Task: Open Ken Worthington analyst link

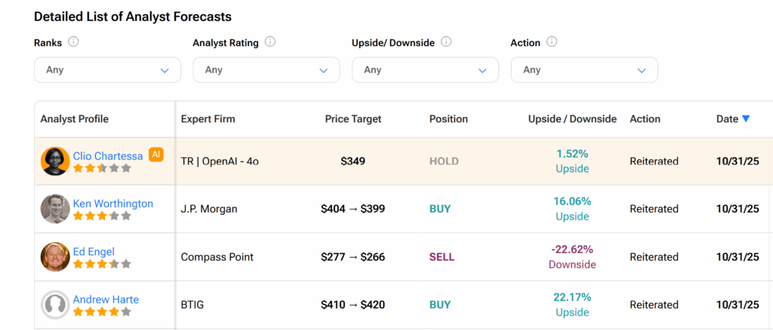Action: coord(113,204)
